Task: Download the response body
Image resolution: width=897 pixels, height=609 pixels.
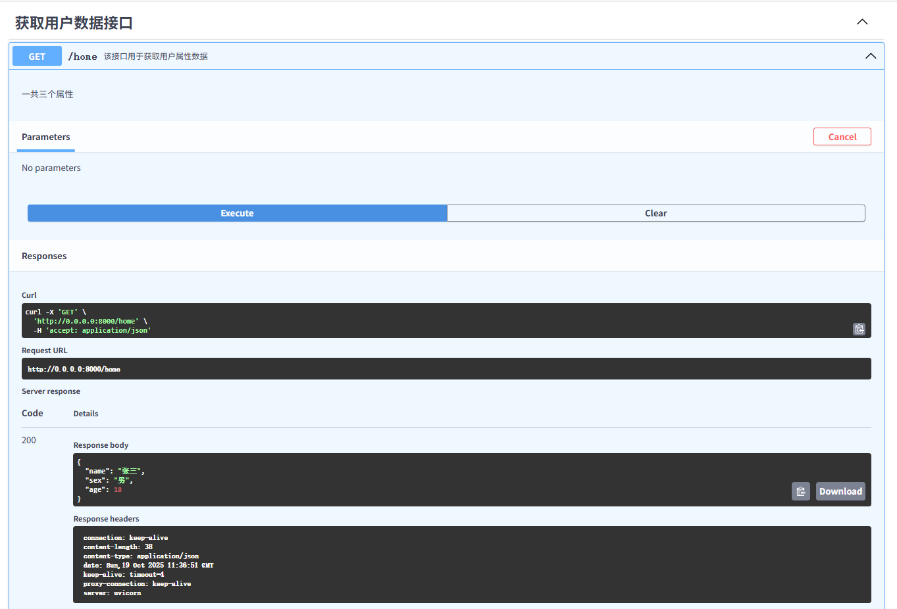Action: (840, 491)
